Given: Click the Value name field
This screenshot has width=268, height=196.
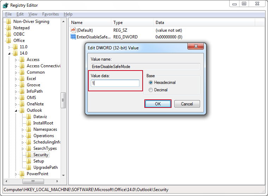Looking at the screenshot, I should (x=145, y=67).
